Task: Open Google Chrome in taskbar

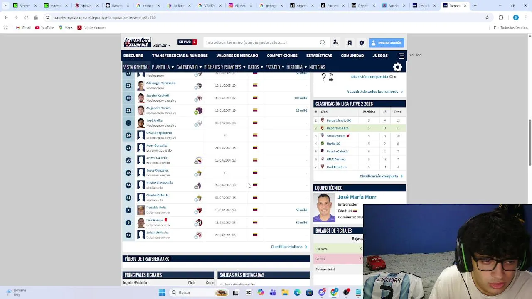Action: click(x=334, y=292)
